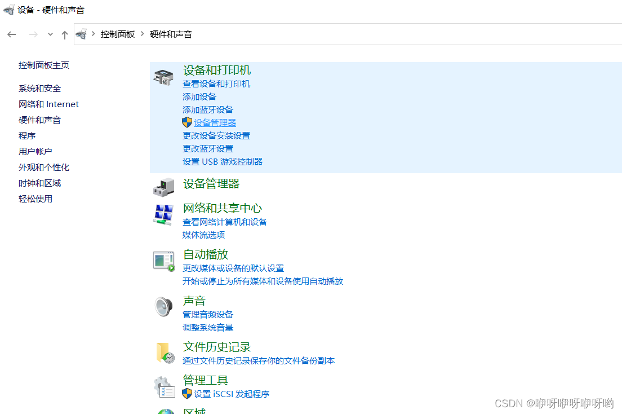Open the large 设备管理器 heading
This screenshot has height=414, width=622.
[x=211, y=184]
